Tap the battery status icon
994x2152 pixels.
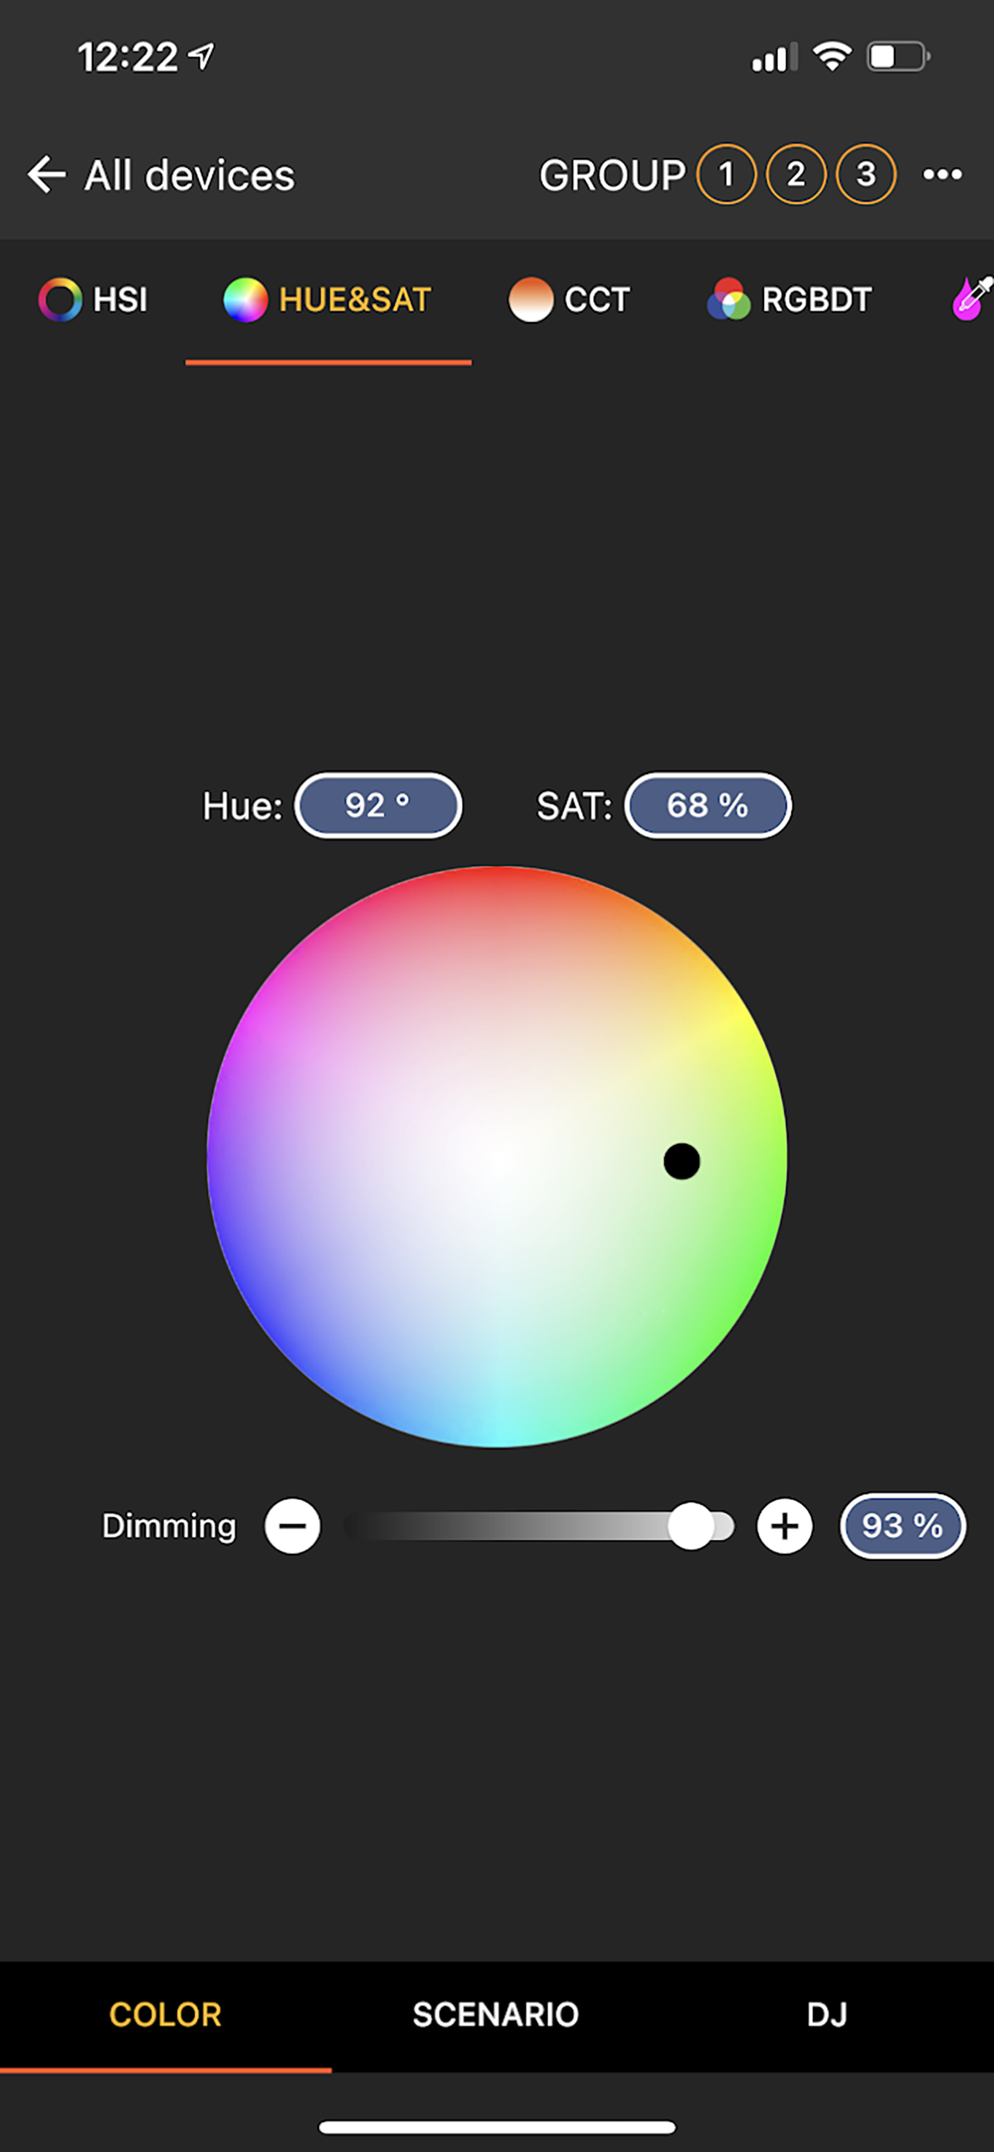pyautogui.click(x=899, y=57)
